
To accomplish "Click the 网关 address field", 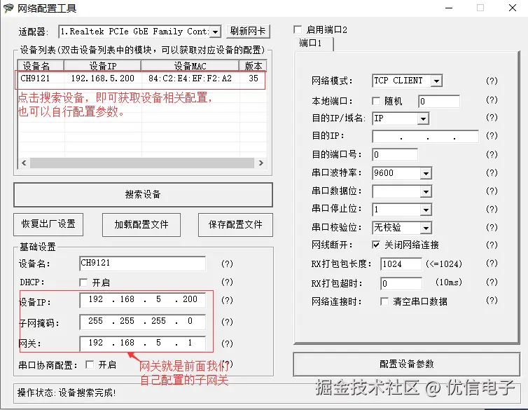I will click(x=142, y=343).
